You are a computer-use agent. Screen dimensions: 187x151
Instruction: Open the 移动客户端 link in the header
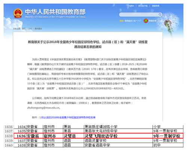143,6
